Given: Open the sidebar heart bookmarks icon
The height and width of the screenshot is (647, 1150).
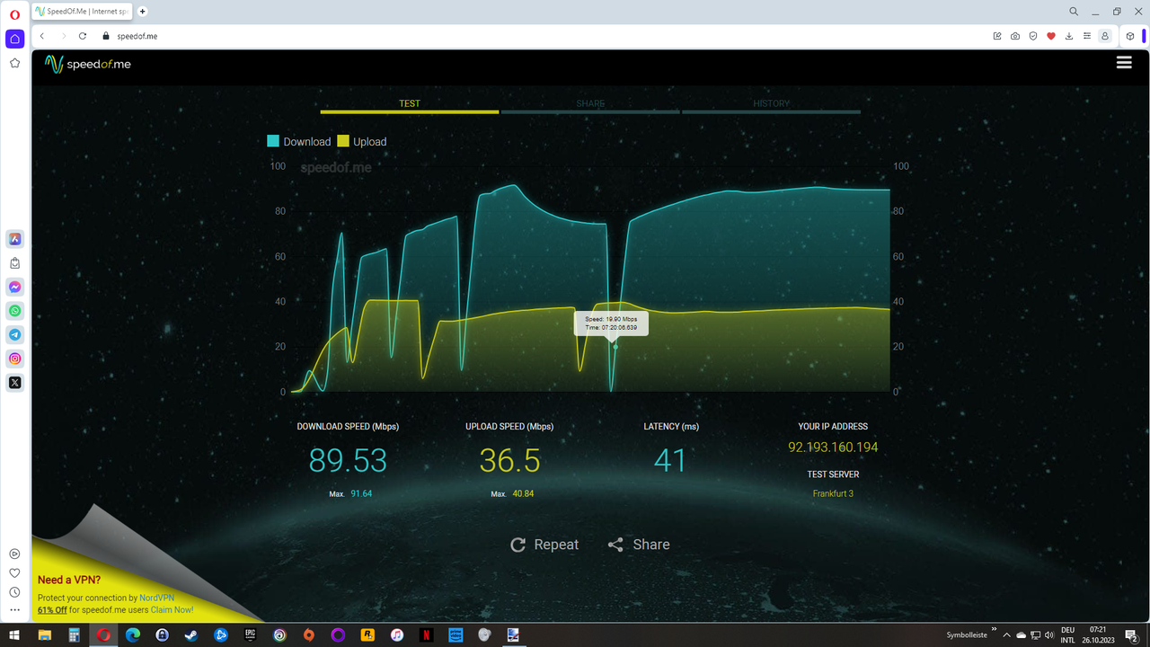Looking at the screenshot, I should tap(14, 573).
